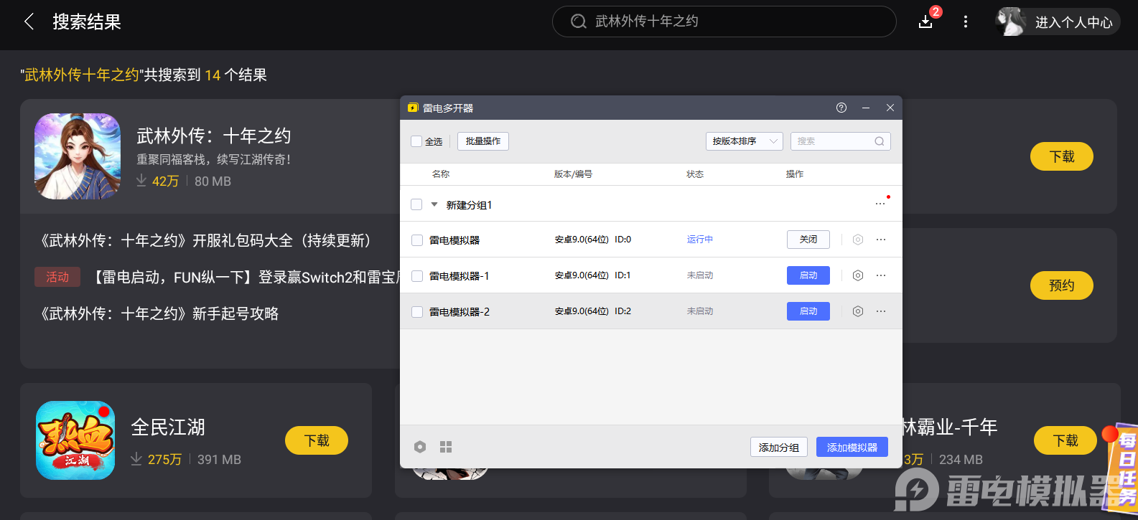Click the help icon in 雷电多开器 title bar
The image size is (1138, 520).
[841, 108]
